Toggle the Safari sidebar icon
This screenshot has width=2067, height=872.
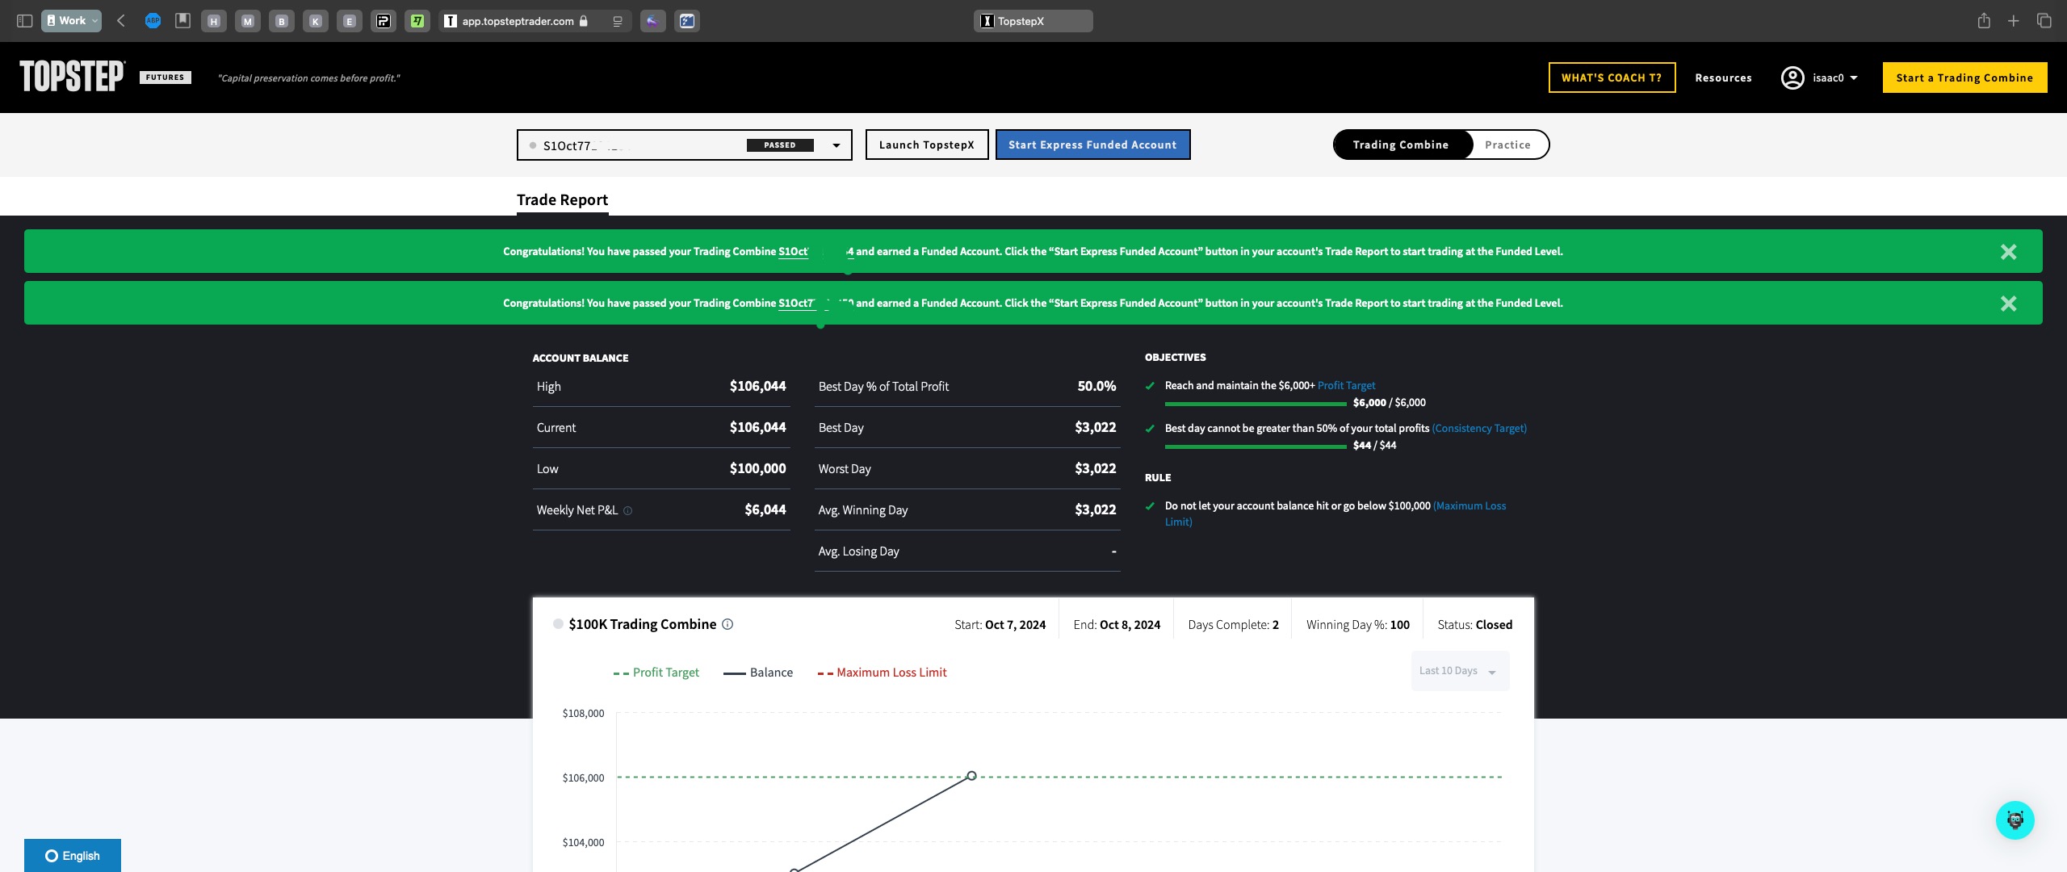(24, 21)
